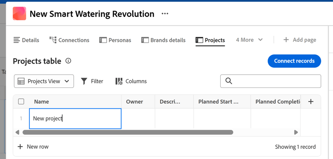Go to the Personas tab
333x159 pixels.
point(115,40)
